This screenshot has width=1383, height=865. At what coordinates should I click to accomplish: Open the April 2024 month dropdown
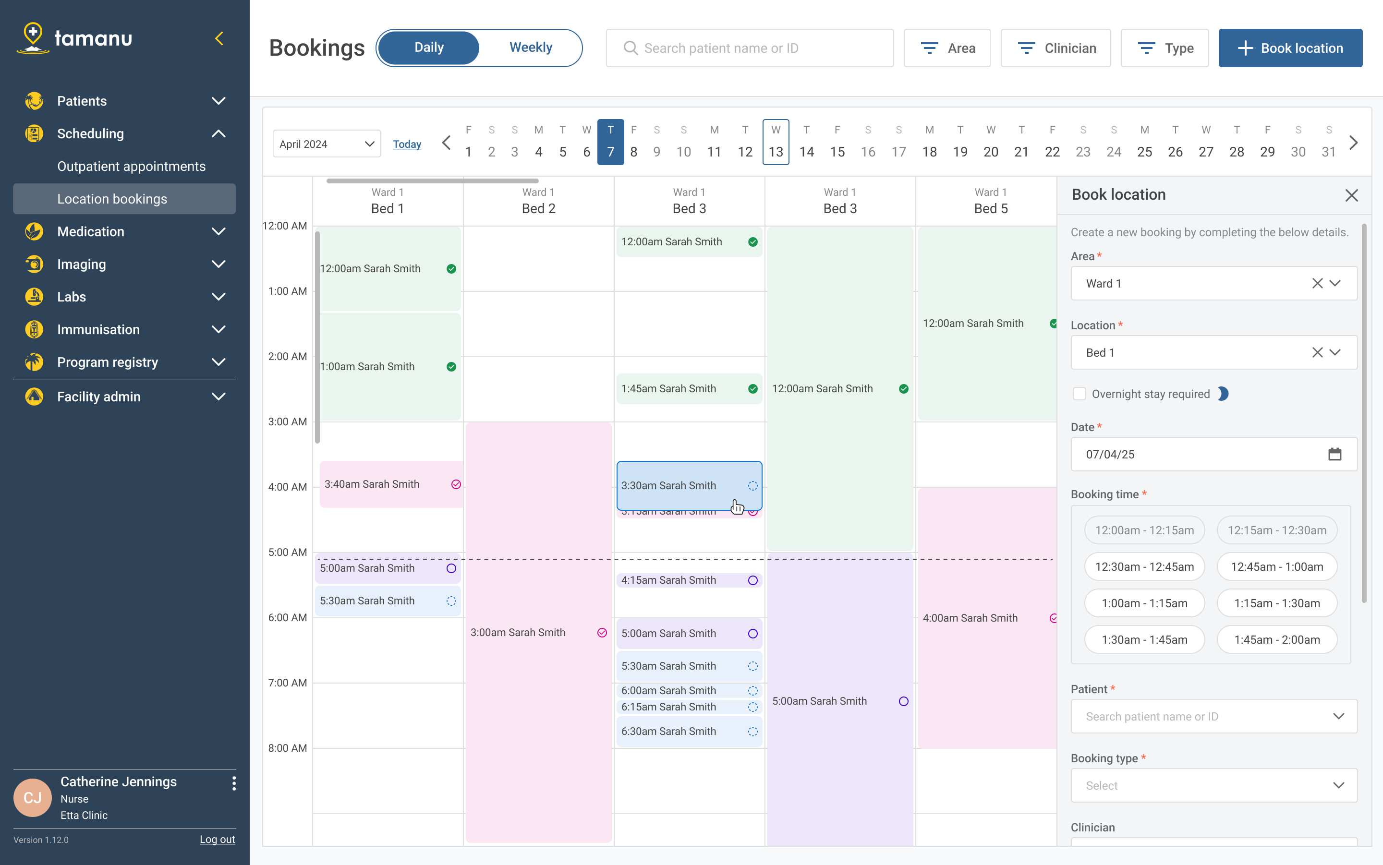[326, 144]
